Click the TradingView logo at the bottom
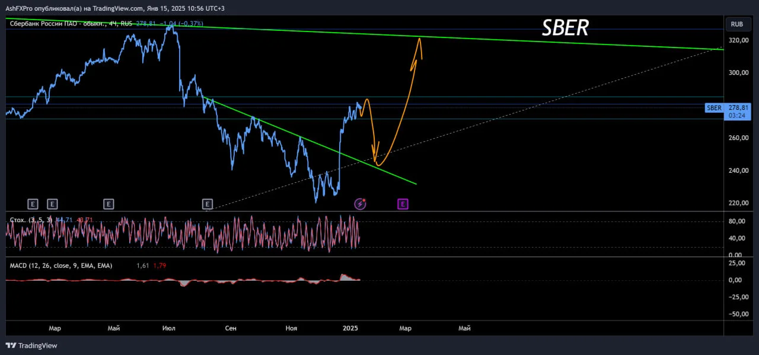This screenshot has width=759, height=355. coord(31,346)
